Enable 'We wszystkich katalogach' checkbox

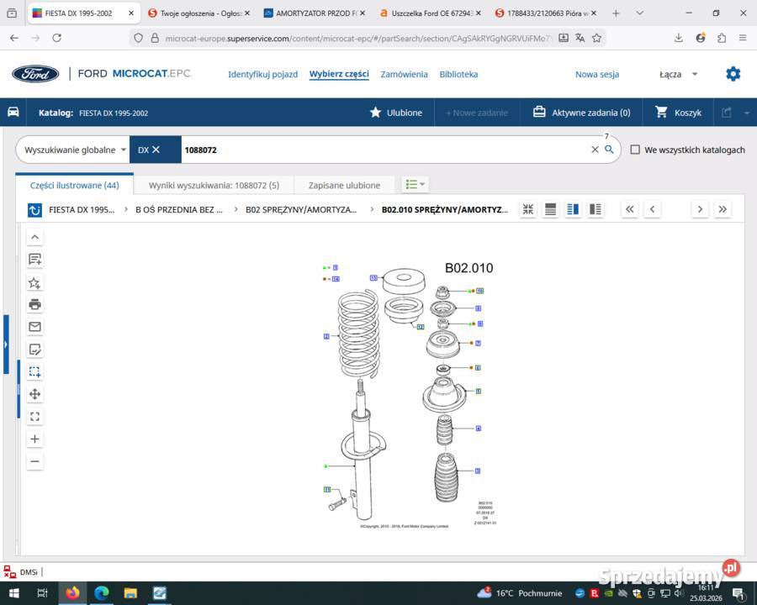click(x=636, y=150)
